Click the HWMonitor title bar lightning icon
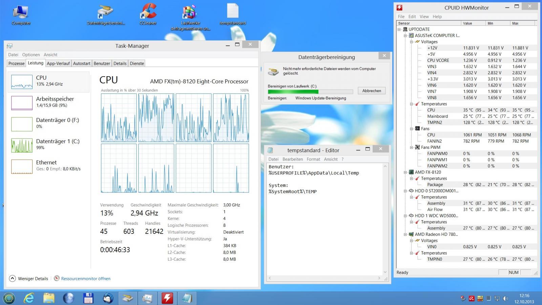Screen dimensions: 542x305 pos(400,7)
